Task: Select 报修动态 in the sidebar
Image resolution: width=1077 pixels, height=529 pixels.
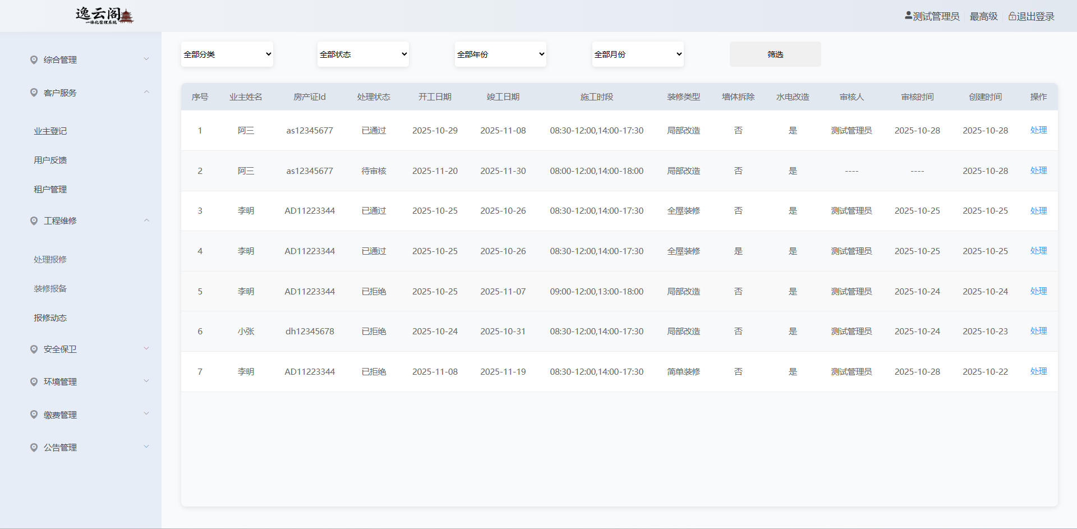Action: [x=50, y=318]
